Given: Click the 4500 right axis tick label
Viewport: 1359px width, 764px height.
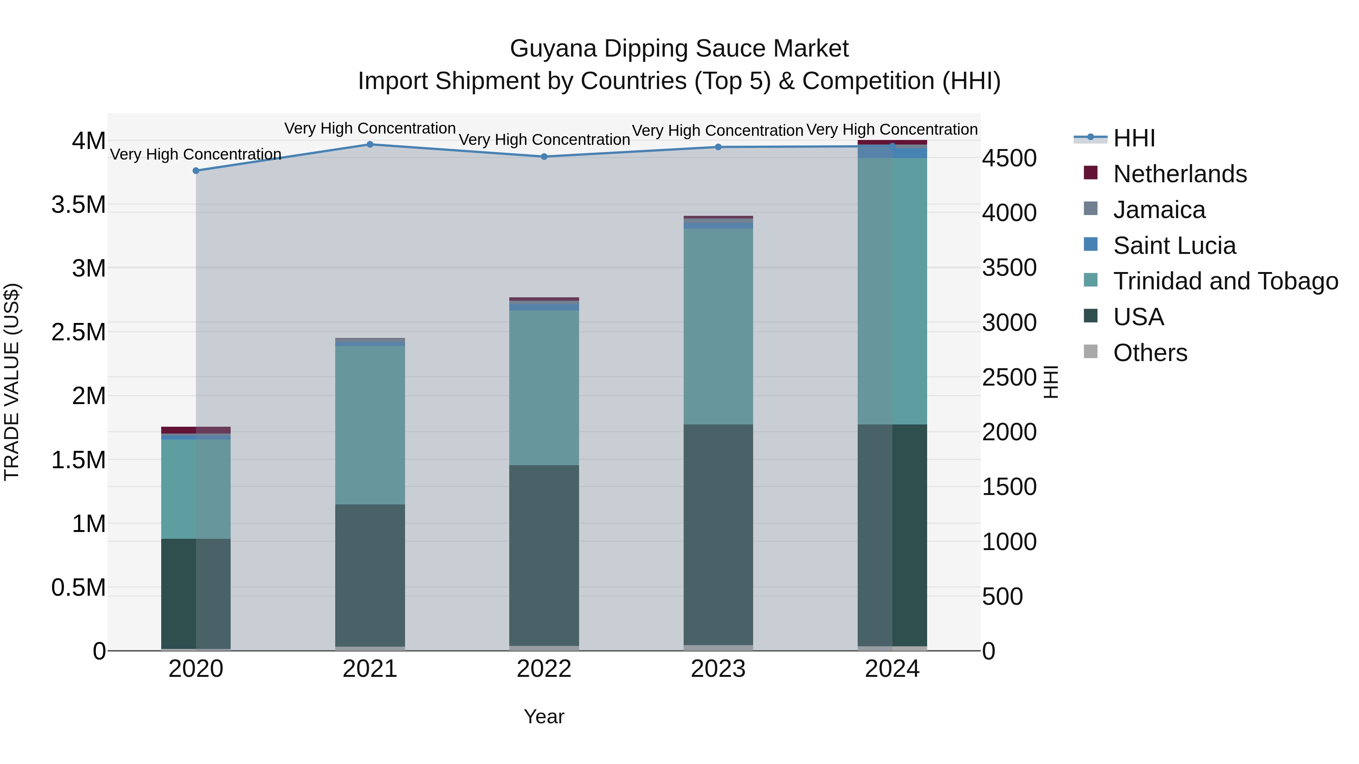Looking at the screenshot, I should 1009,158.
